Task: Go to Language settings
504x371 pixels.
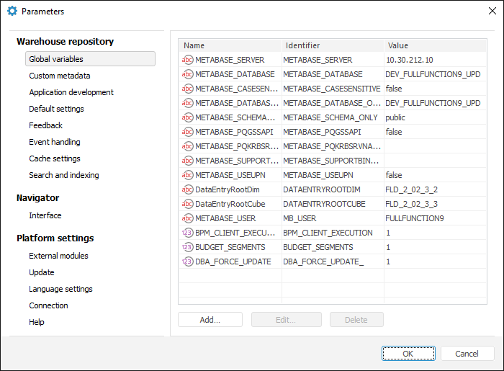Action: click(x=60, y=289)
